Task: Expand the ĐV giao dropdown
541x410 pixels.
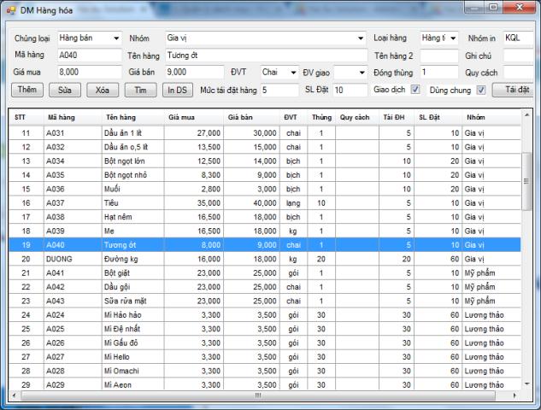Action: coord(362,73)
